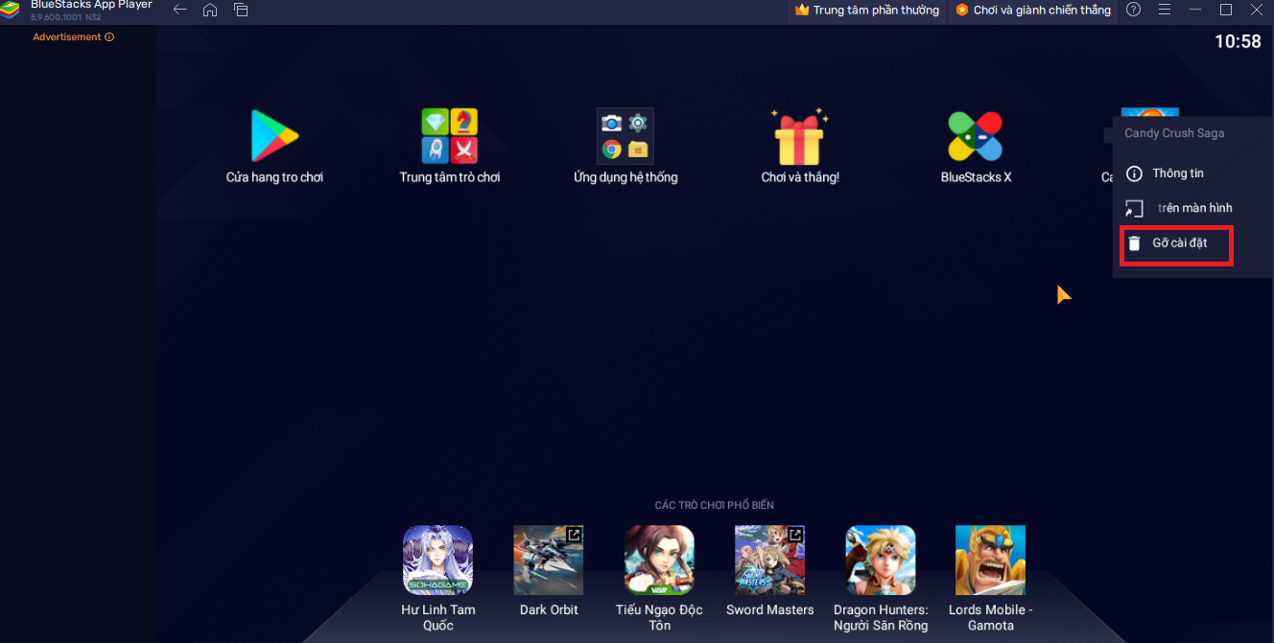Open the multi-instance manager icon

tap(240, 10)
